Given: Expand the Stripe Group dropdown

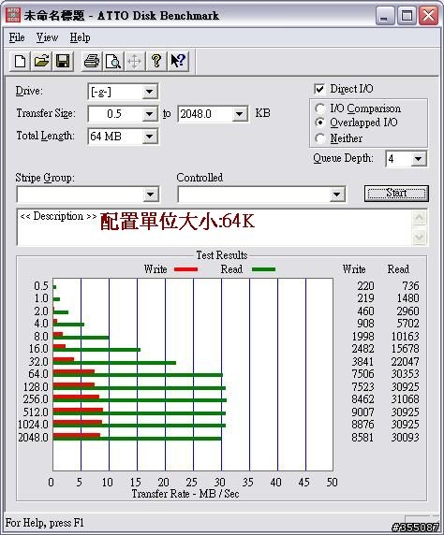Looking at the screenshot, I should [151, 195].
